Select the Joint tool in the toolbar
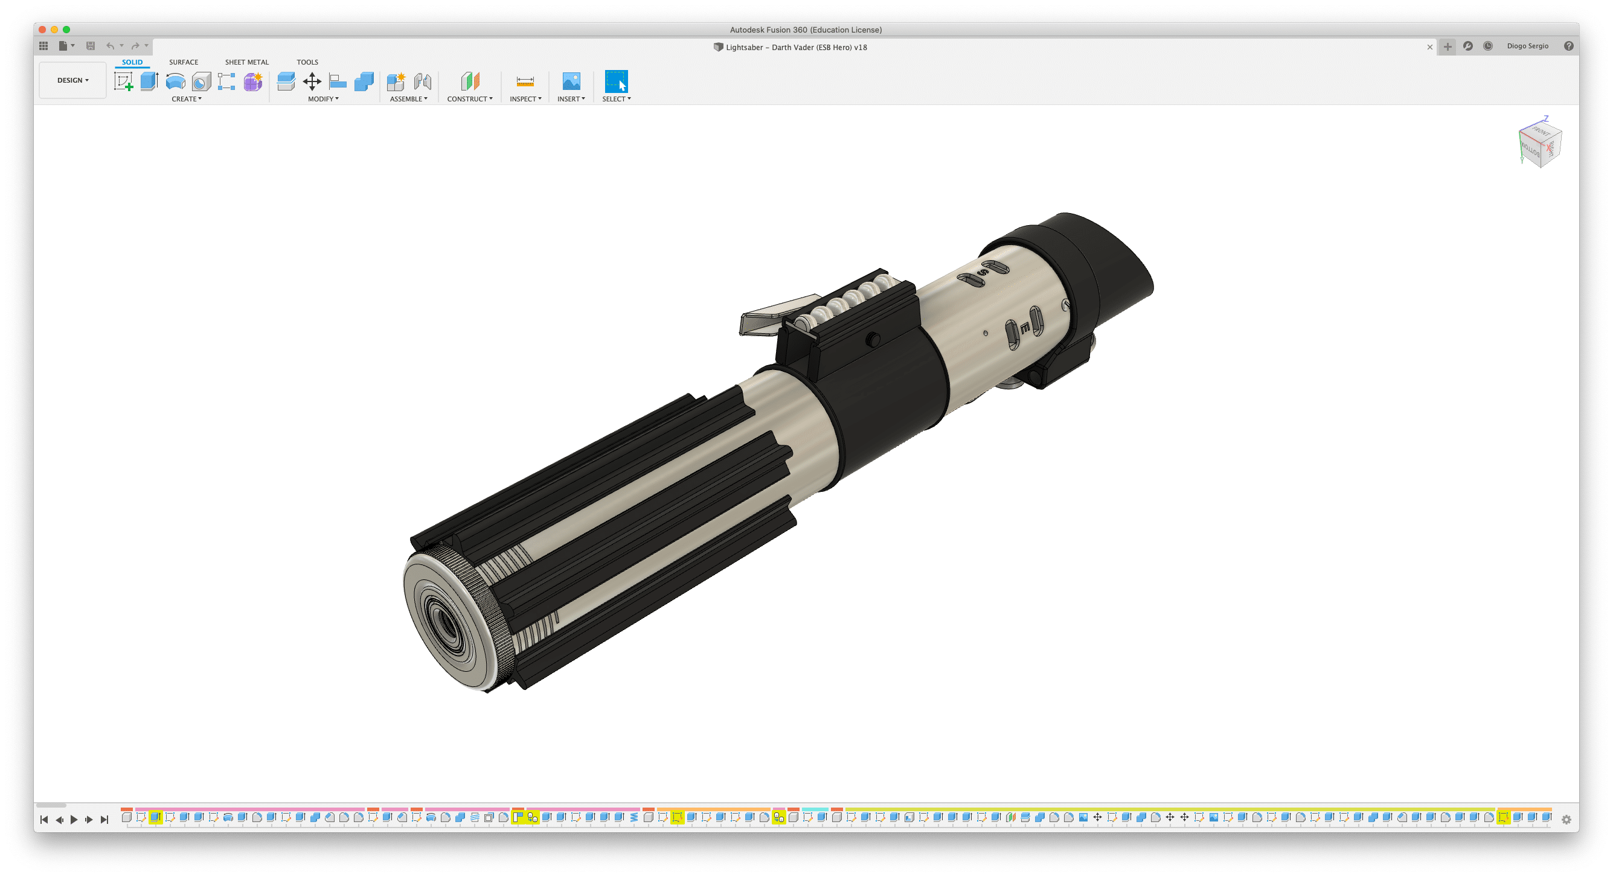This screenshot has height=877, width=1613. tap(423, 81)
